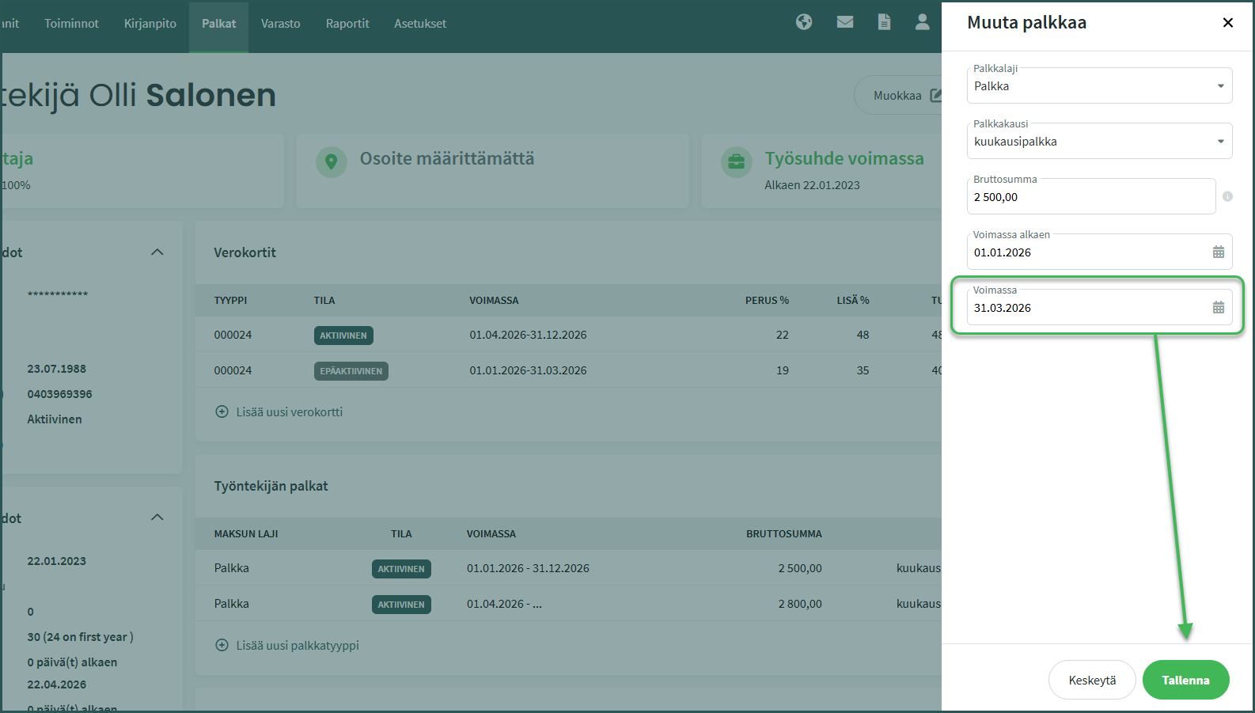
Task: Open the Palkkalaji dropdown
Action: [1099, 86]
